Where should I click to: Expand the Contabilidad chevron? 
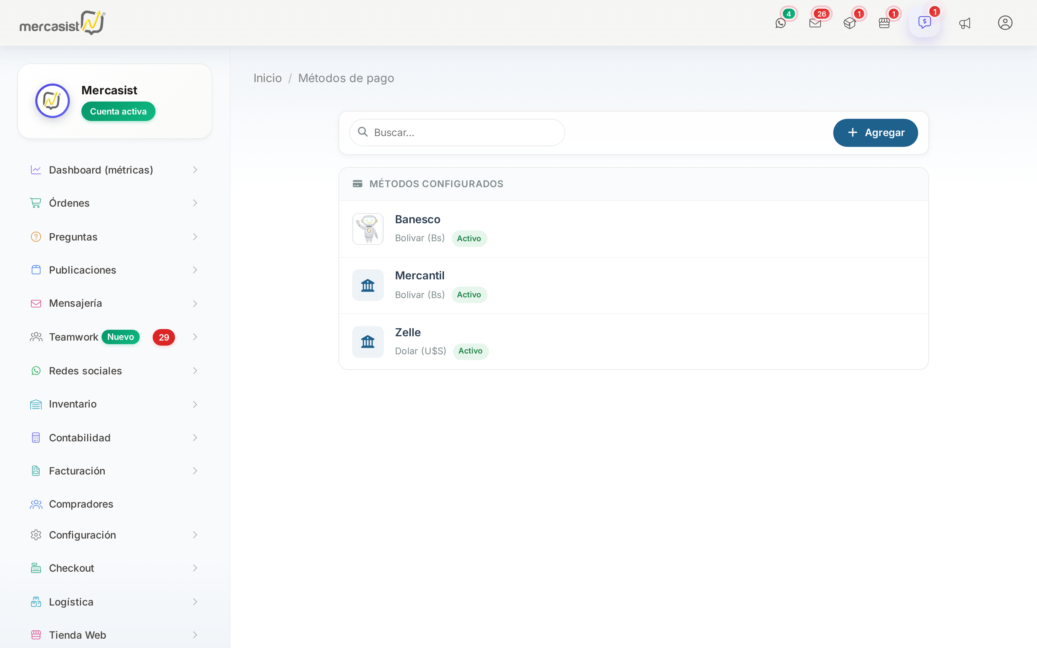[195, 437]
